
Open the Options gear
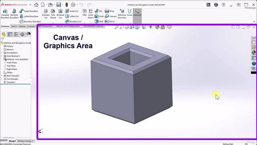click(73, 5)
